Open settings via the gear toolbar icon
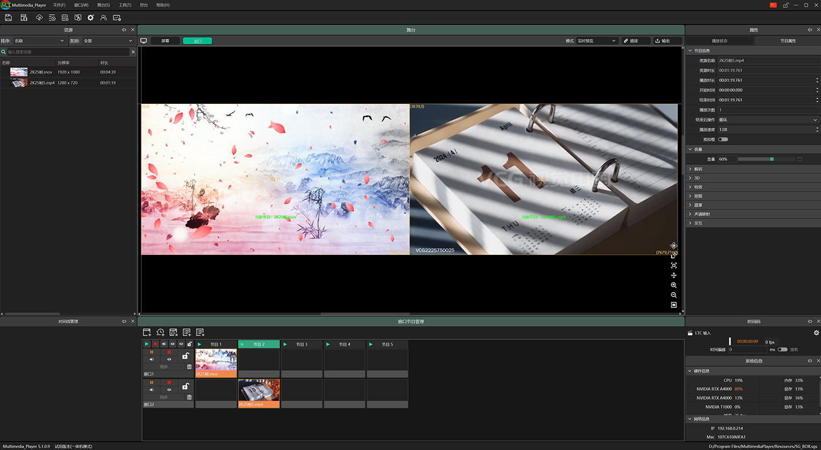Screen dimensions: 821x450 tap(90, 18)
